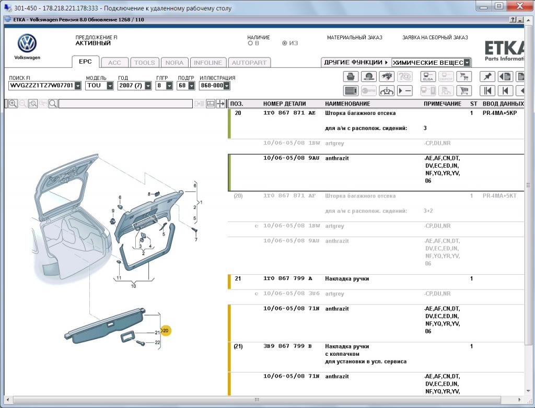The height and width of the screenshot is (408, 535).
Task: Click the left-arrow document page icon
Action: [505, 76]
